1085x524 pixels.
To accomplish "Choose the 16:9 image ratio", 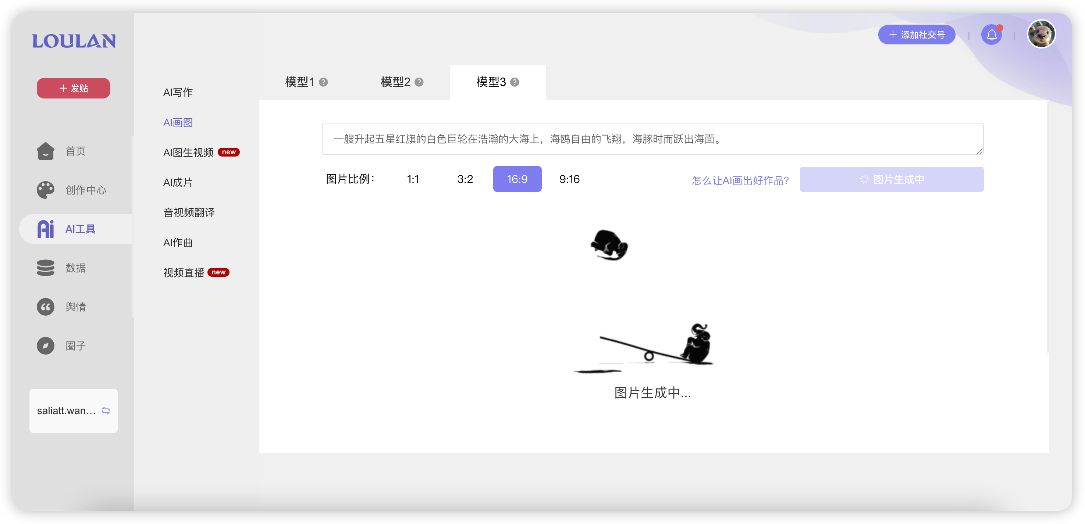I will [517, 179].
